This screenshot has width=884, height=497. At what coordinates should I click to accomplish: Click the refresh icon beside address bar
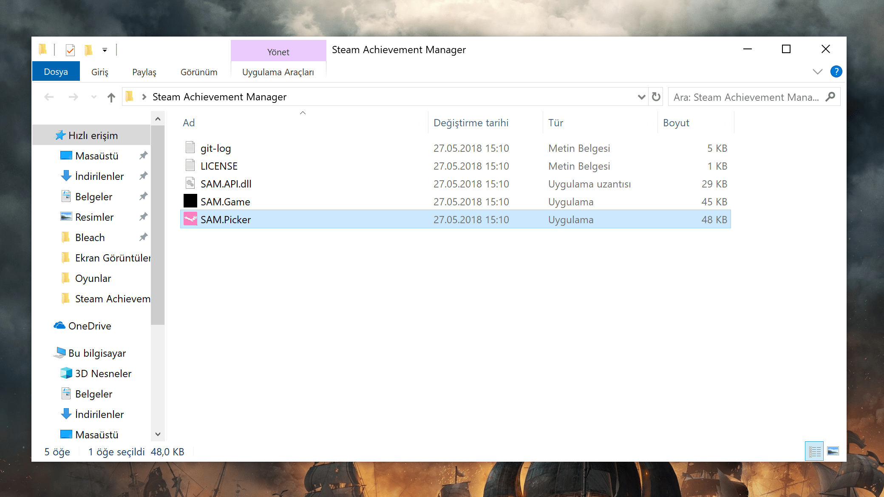(x=656, y=97)
